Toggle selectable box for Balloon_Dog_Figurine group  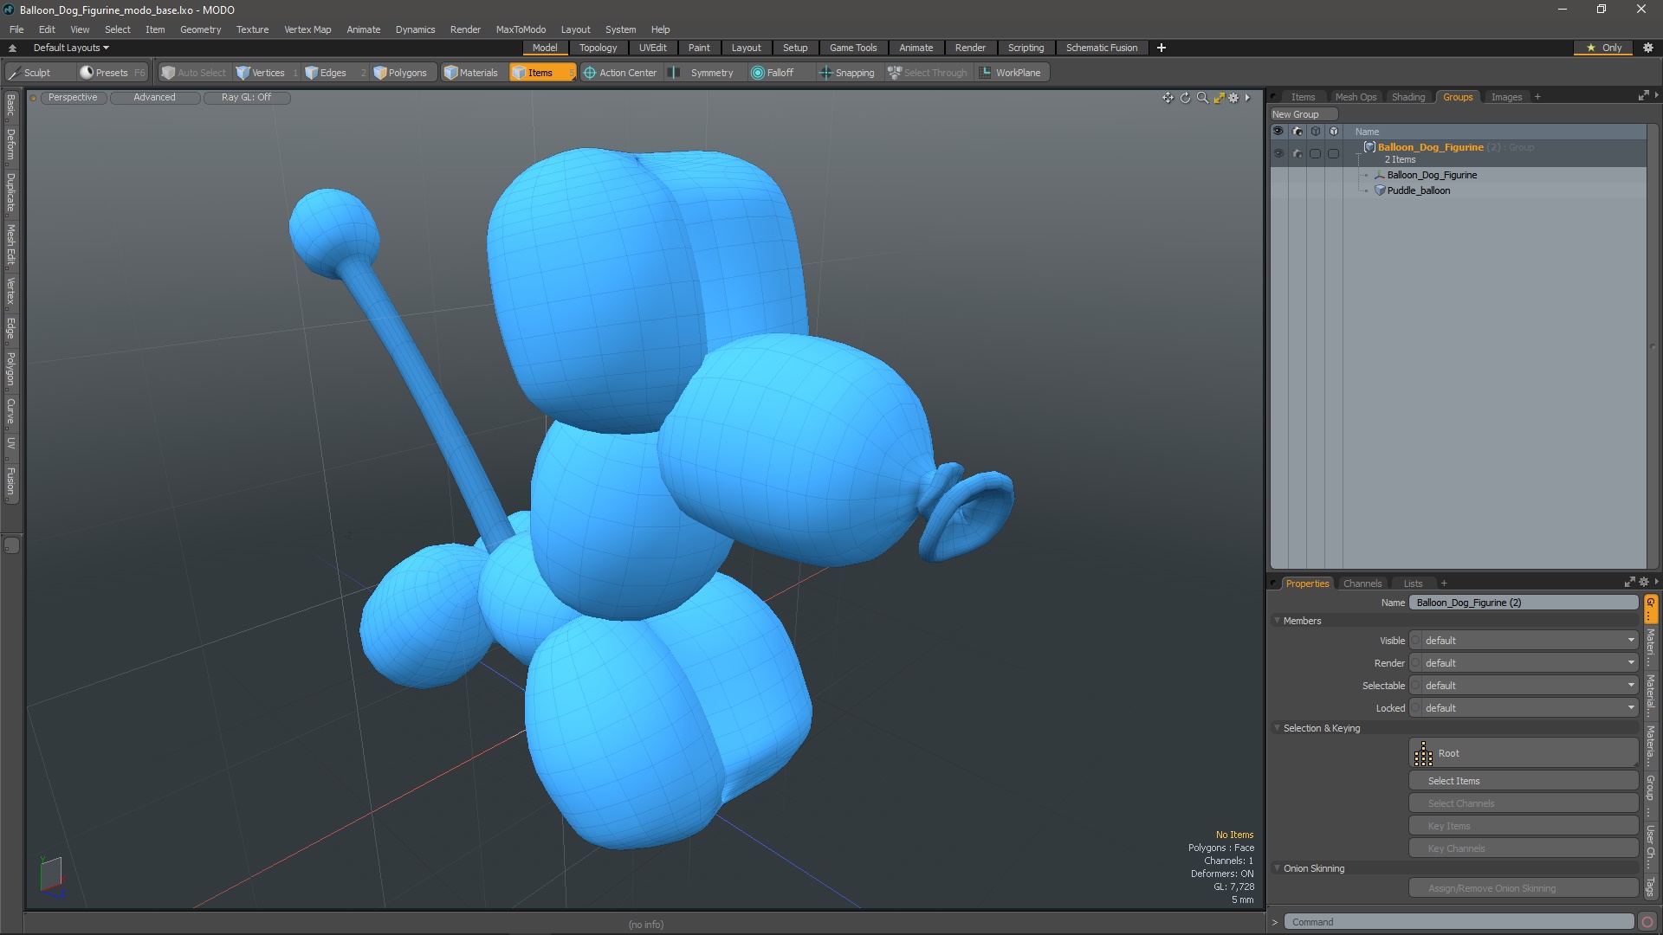[x=1315, y=153]
